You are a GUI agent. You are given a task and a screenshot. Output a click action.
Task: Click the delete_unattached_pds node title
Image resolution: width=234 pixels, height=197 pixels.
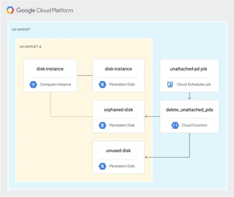pos(189,110)
